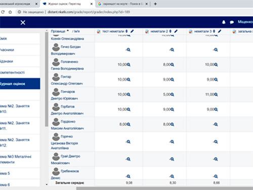This screenshot has height=190, width=253.
Task: Switch to the Журнал оцінок browser tab
Action: 67,4
